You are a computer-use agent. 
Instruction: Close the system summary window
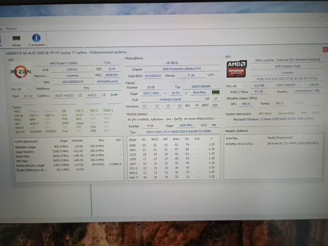tap(325, 50)
